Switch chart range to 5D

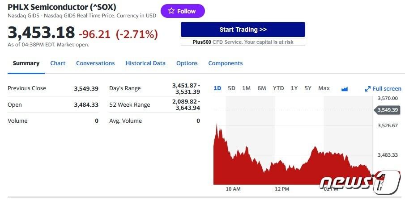pos(231,88)
